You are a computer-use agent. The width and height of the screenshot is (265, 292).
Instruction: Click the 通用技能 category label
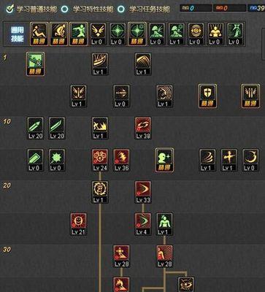pyautogui.click(x=17, y=34)
